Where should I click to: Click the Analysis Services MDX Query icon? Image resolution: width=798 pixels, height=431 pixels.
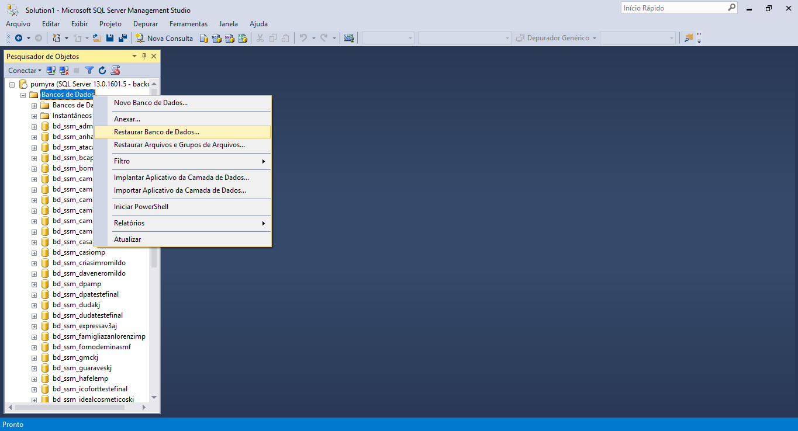217,38
